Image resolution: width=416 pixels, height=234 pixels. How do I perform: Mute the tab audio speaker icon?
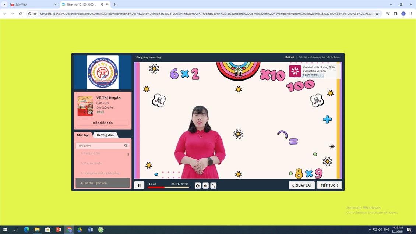[x=102, y=4]
